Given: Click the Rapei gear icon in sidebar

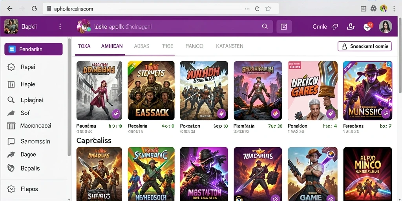Looking at the screenshot, I should click(11, 67).
